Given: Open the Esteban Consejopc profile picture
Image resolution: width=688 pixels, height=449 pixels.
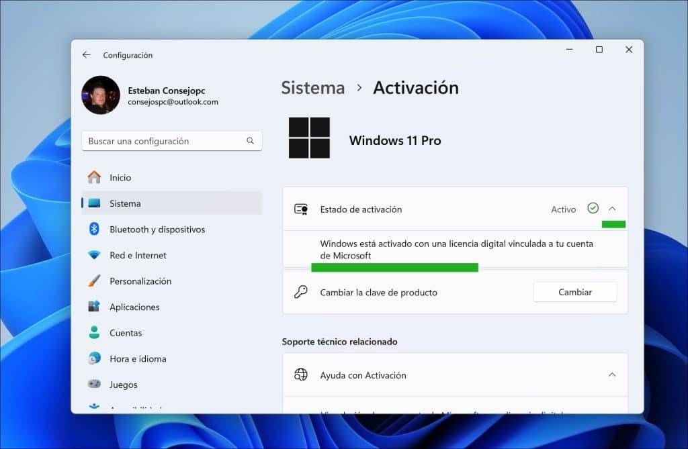Looking at the screenshot, I should click(x=101, y=95).
